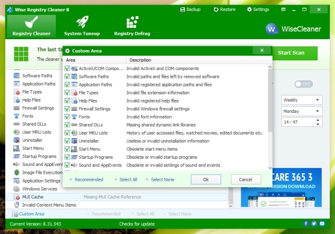Click Fonts icon in dialog list
This screenshot has height=234, width=335.
pos(74,116)
